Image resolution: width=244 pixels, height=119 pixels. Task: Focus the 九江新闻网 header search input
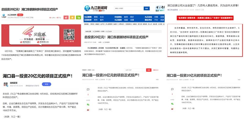(x=129, y=9)
